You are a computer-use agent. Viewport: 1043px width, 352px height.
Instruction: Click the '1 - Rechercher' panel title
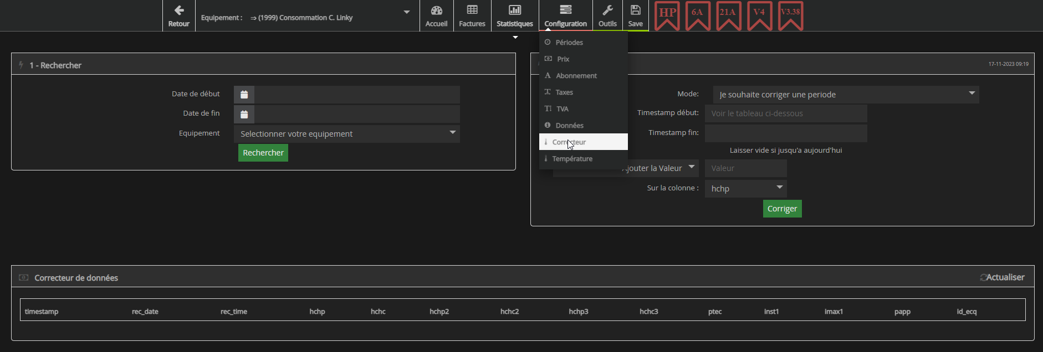[55, 65]
